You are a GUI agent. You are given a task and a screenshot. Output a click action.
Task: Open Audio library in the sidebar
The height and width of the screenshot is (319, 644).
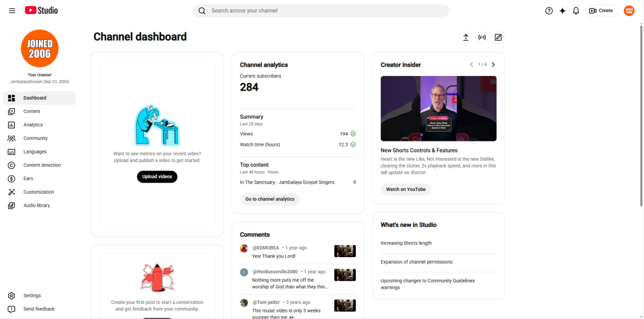[40, 205]
